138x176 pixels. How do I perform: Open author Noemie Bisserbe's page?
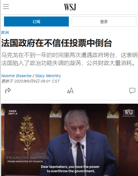17,76
